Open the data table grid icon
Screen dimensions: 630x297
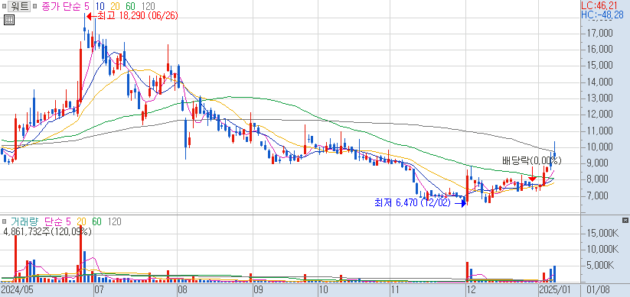click(x=10, y=20)
